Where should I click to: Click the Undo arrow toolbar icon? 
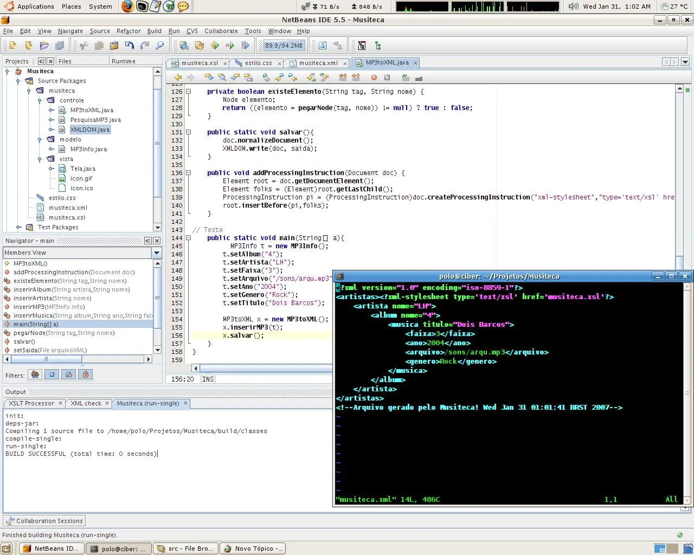tap(129, 46)
